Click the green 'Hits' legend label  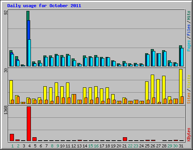click(x=188, y=15)
